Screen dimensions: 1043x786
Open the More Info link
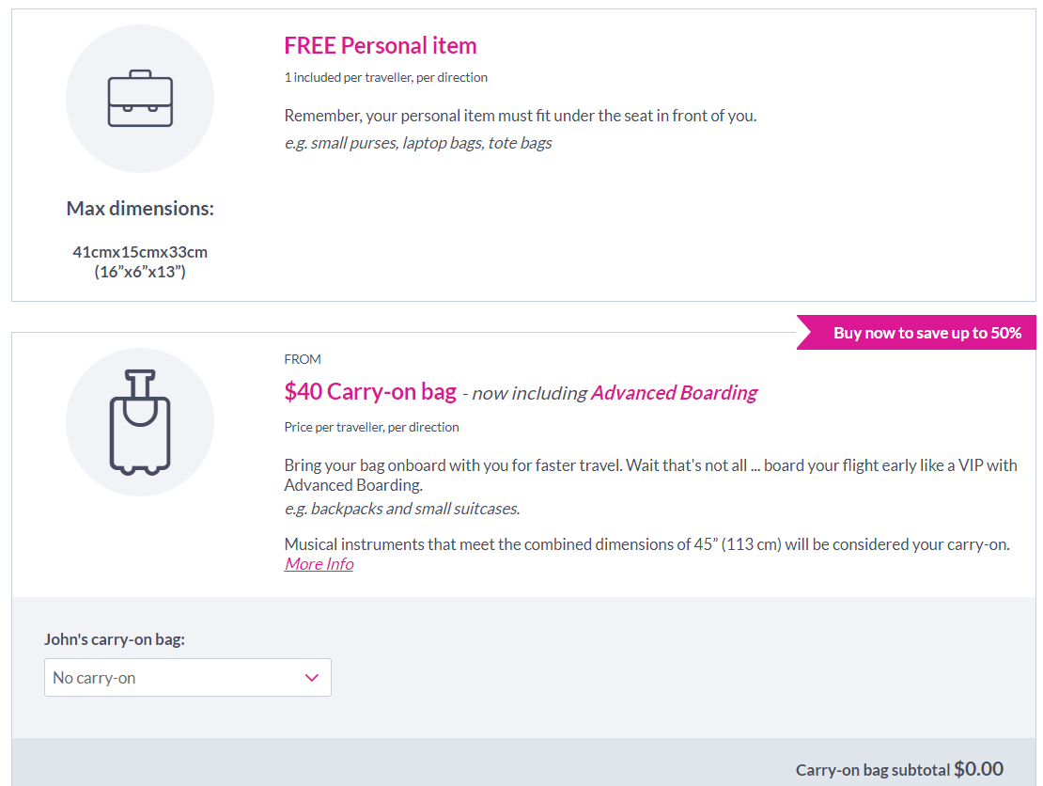click(319, 564)
